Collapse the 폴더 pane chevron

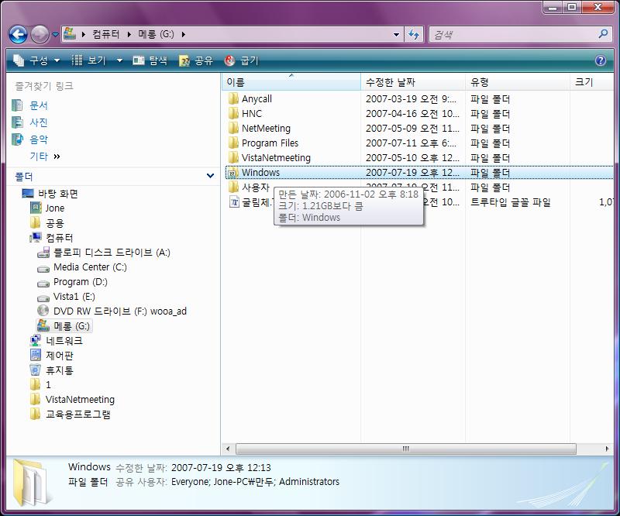pyautogui.click(x=210, y=176)
